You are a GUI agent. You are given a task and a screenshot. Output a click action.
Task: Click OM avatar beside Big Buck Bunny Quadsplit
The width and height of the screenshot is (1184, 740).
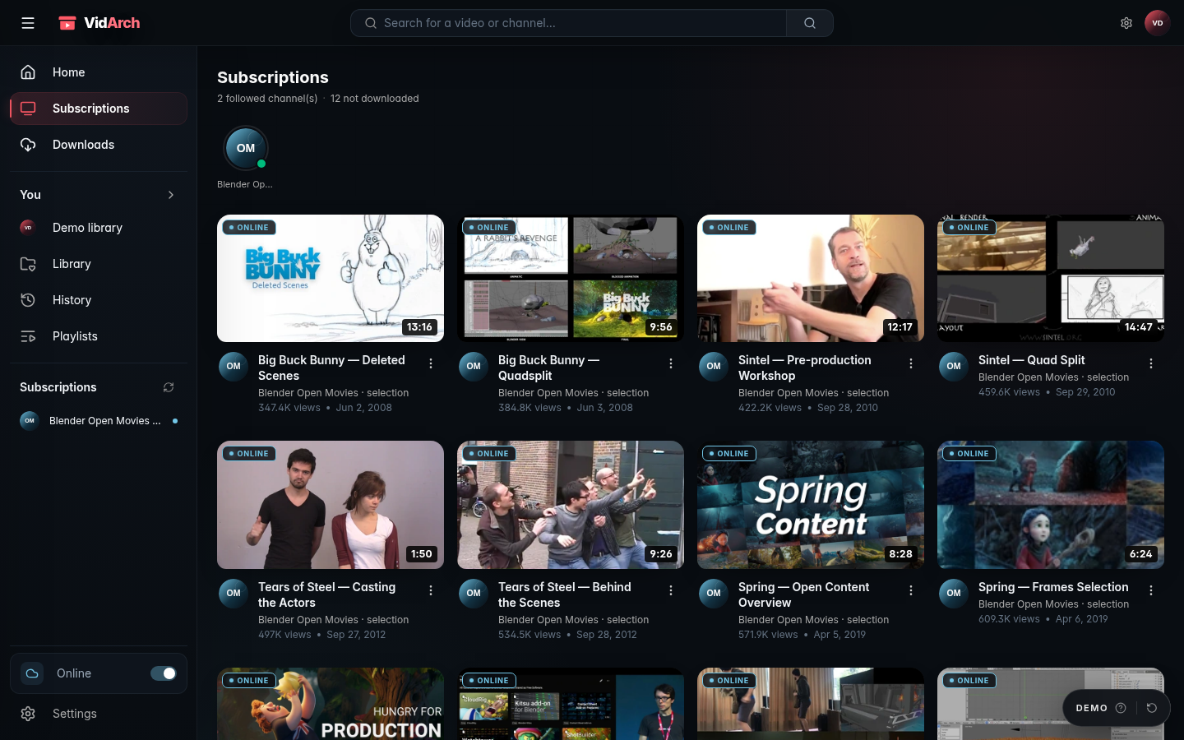coord(474,367)
